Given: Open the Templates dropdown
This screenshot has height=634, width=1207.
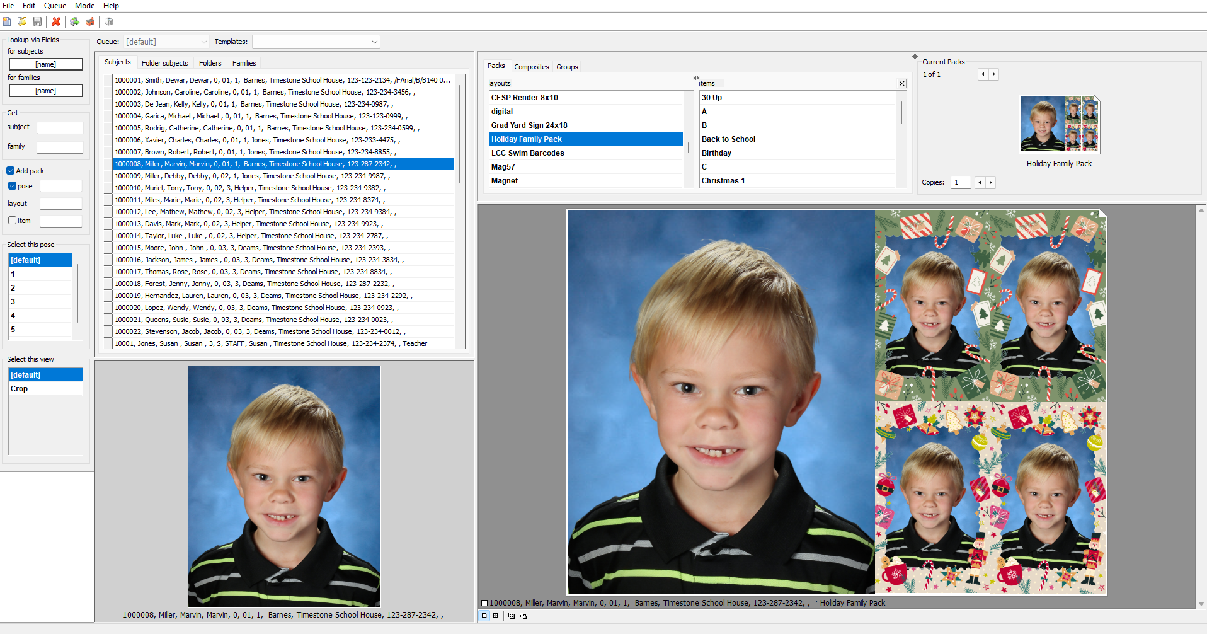Looking at the screenshot, I should [374, 42].
